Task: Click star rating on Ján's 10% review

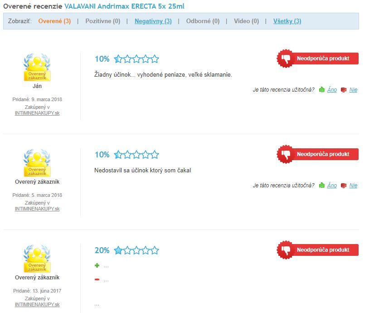Action: coord(136,59)
